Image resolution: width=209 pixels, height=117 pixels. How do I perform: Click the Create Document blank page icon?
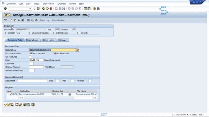click(x=11, y=20)
